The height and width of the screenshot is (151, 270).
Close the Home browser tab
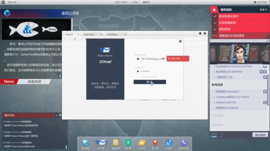pyautogui.click(x=78, y=34)
